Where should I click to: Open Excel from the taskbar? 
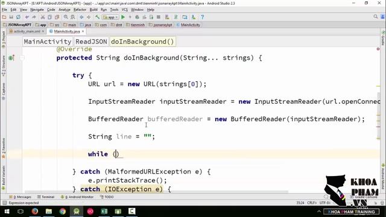tap(104, 212)
